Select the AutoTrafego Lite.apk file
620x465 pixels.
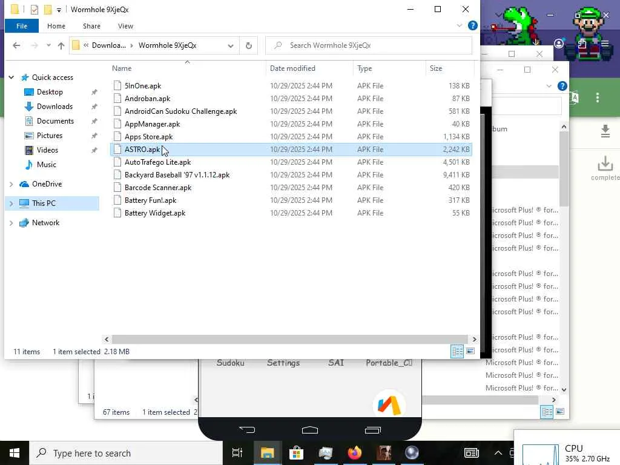(291, 162)
